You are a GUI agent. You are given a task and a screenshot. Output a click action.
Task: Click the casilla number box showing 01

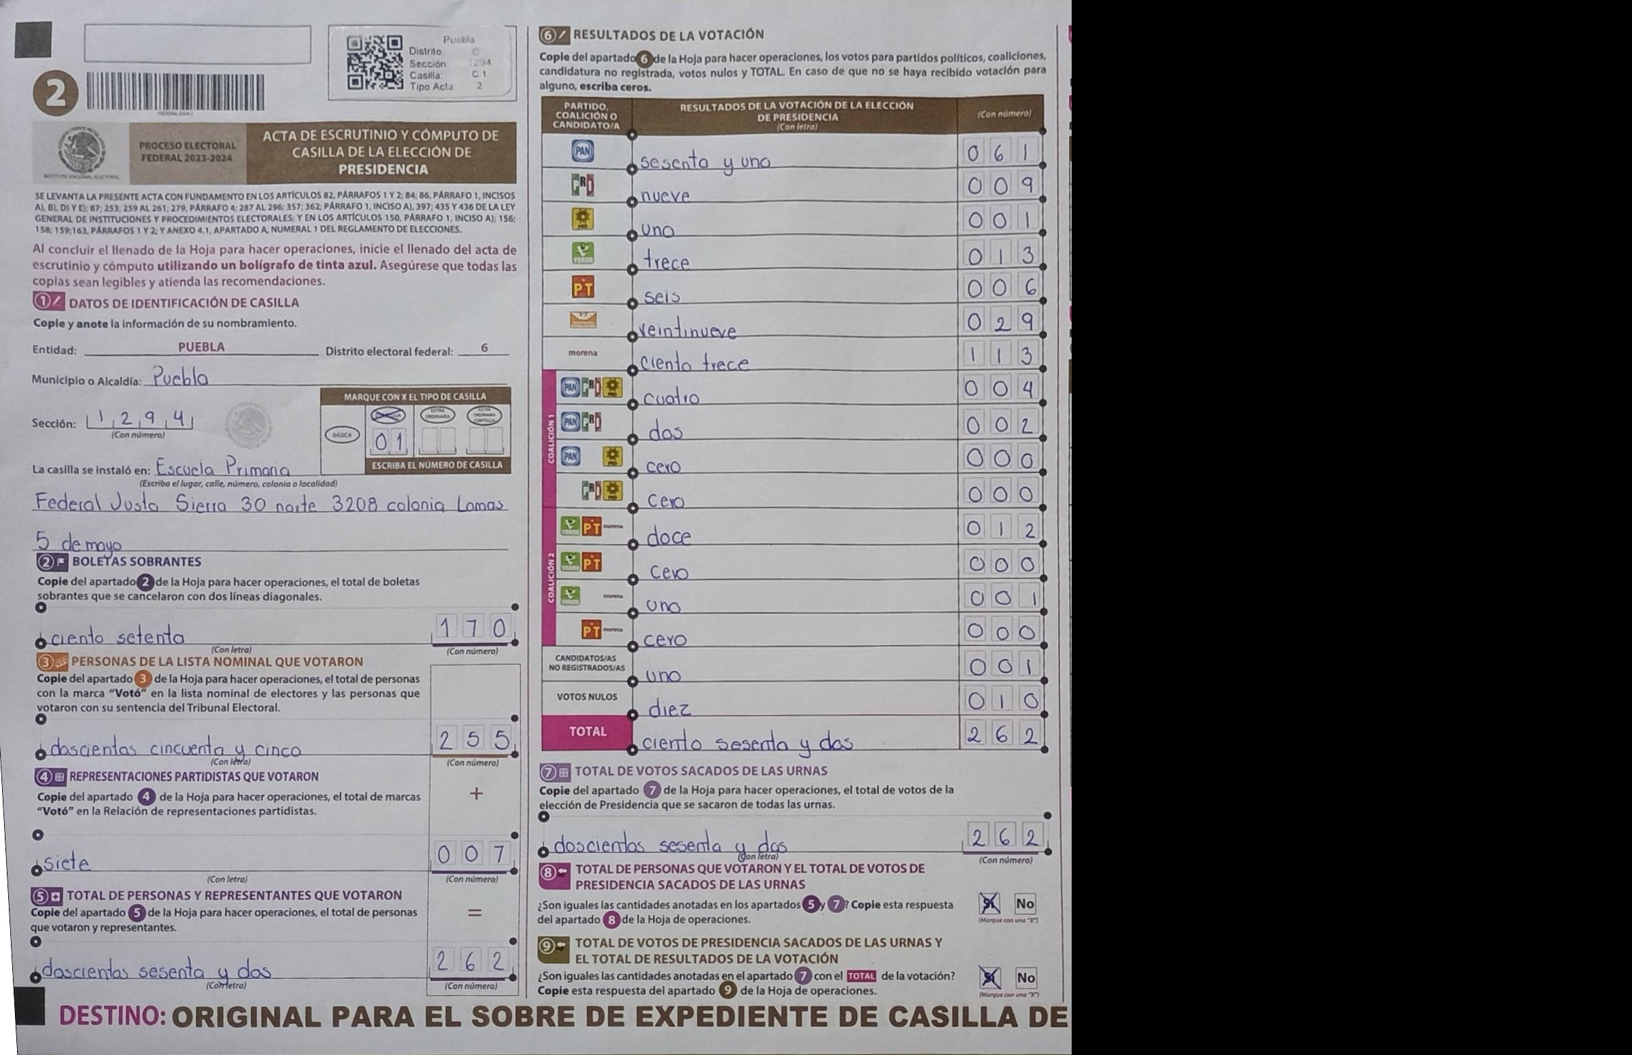click(388, 441)
